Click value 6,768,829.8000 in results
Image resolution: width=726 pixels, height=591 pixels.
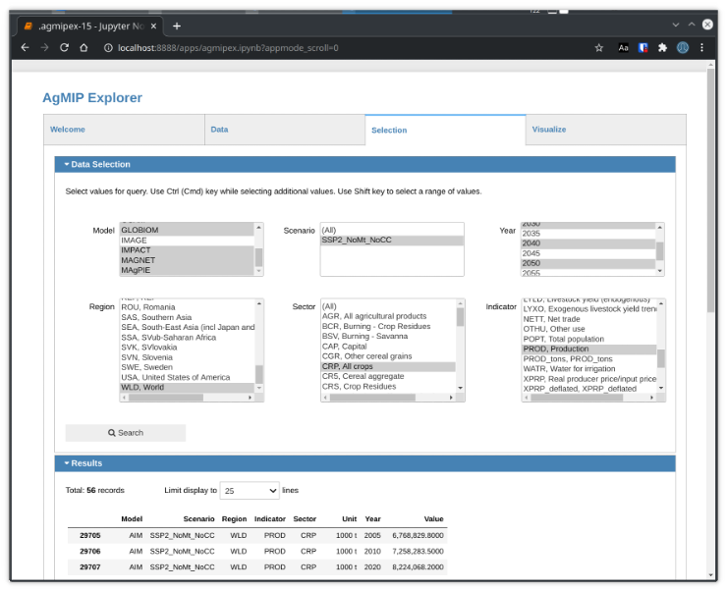click(x=418, y=536)
